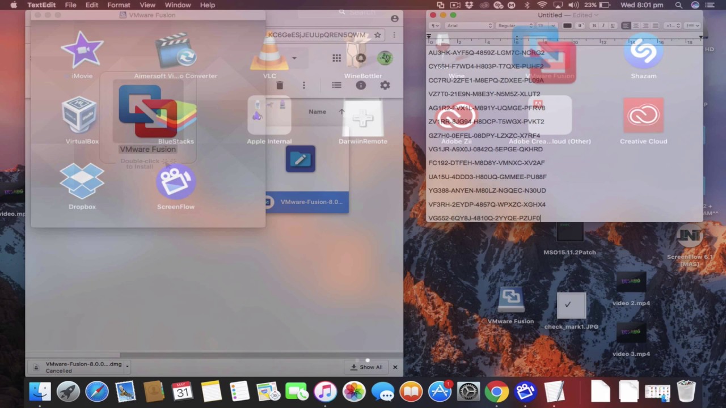Open Photos app in the Dock
This screenshot has height=408, width=726.
tap(354, 392)
